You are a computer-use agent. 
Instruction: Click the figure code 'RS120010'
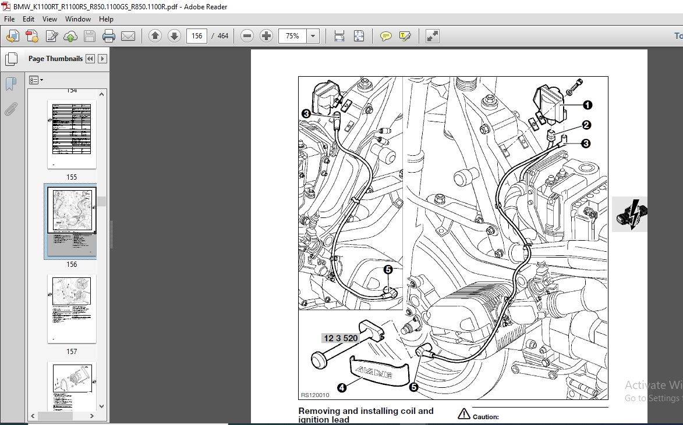point(315,395)
